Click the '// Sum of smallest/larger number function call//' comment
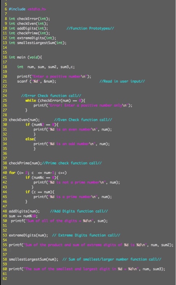This screenshot has height=285, width=176. [112, 259]
